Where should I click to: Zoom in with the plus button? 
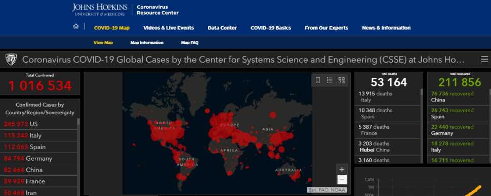coord(342,169)
